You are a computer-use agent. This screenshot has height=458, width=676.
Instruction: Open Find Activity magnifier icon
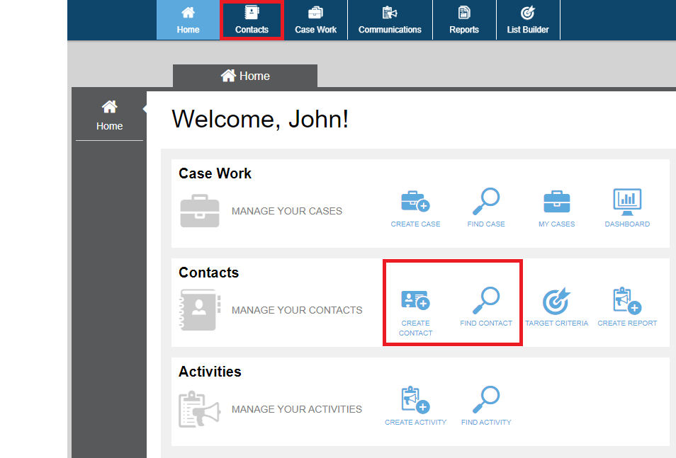pos(486,400)
